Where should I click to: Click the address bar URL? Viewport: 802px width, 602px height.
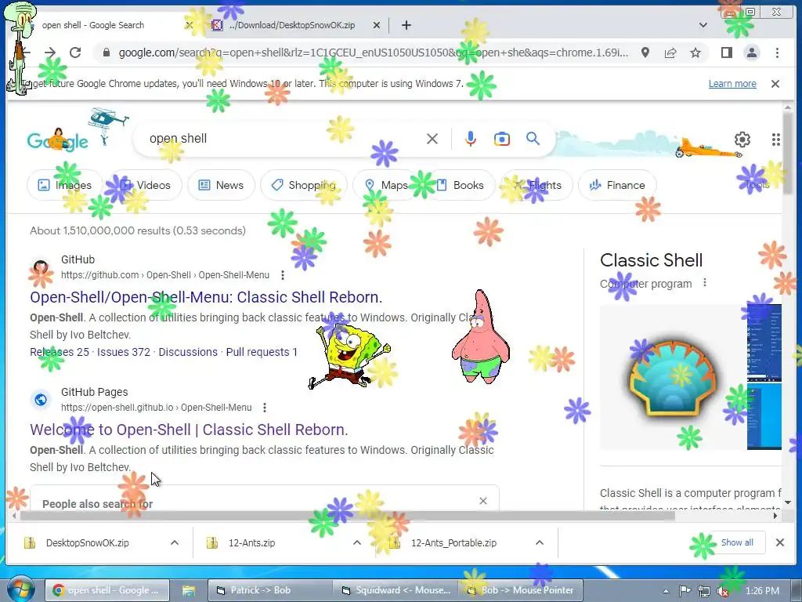tap(373, 53)
